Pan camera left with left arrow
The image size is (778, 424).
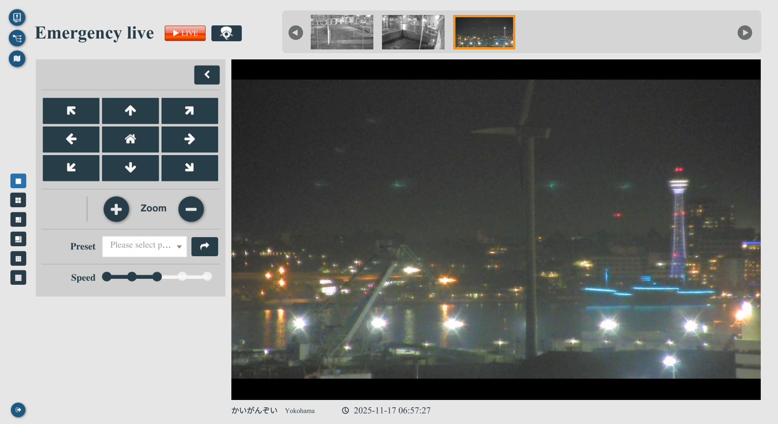coord(71,139)
